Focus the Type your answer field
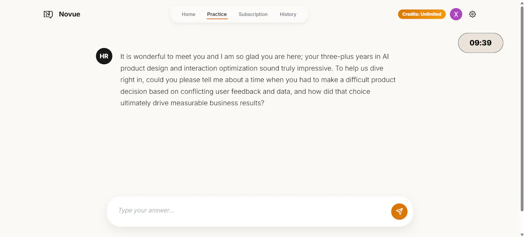Viewport: 524px width, 237px height. 249,210
